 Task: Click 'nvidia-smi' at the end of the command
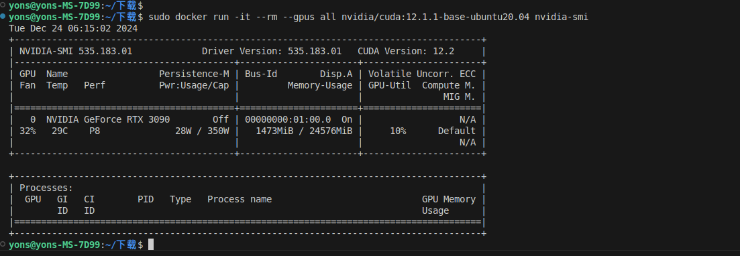point(562,17)
